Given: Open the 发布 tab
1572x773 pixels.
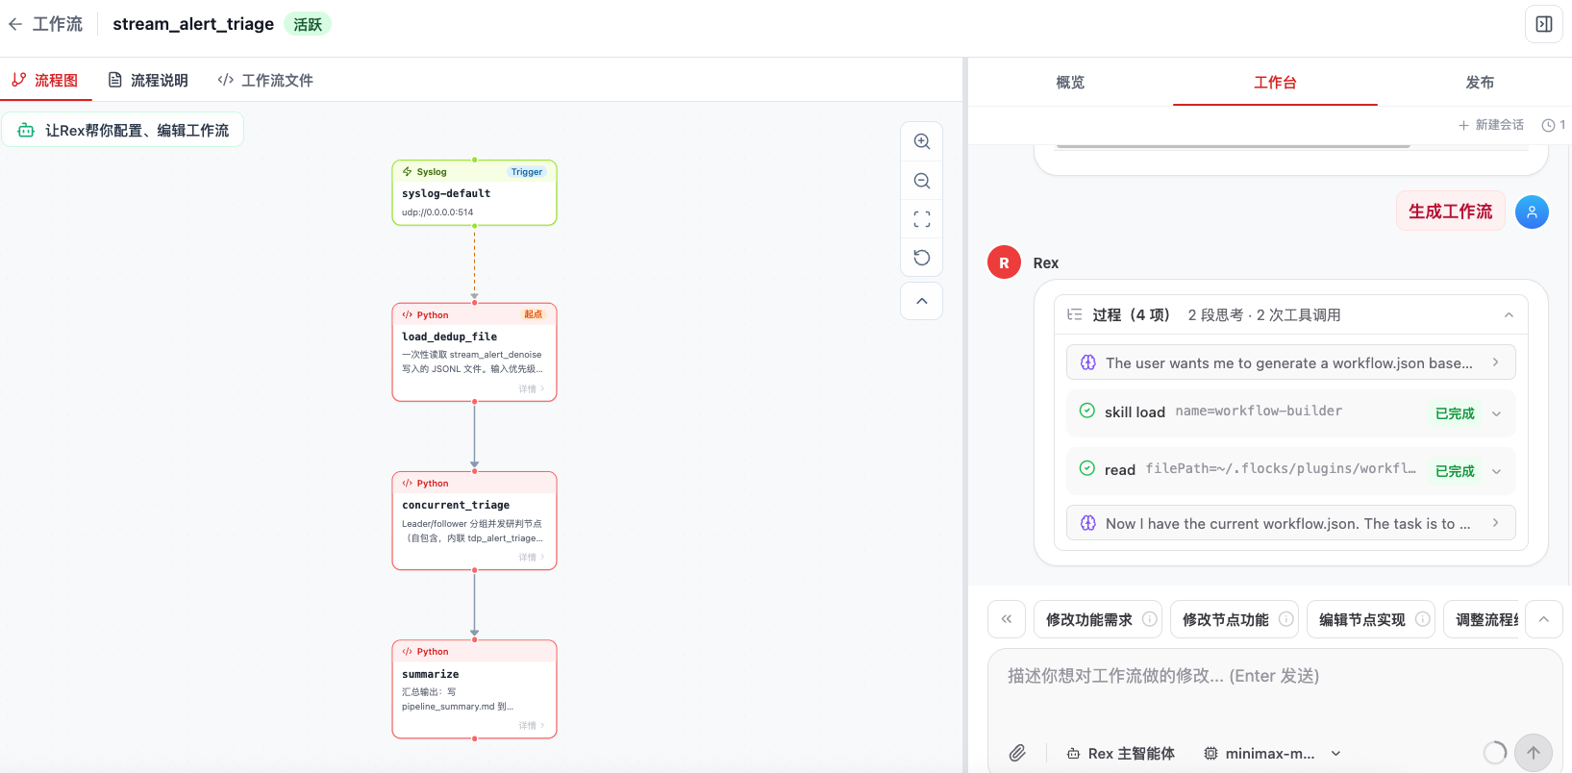Looking at the screenshot, I should (x=1480, y=83).
